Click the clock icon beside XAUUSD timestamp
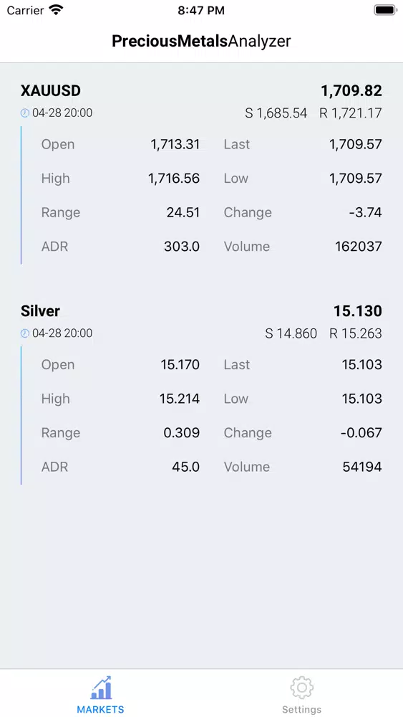The image size is (403, 717). click(x=25, y=113)
